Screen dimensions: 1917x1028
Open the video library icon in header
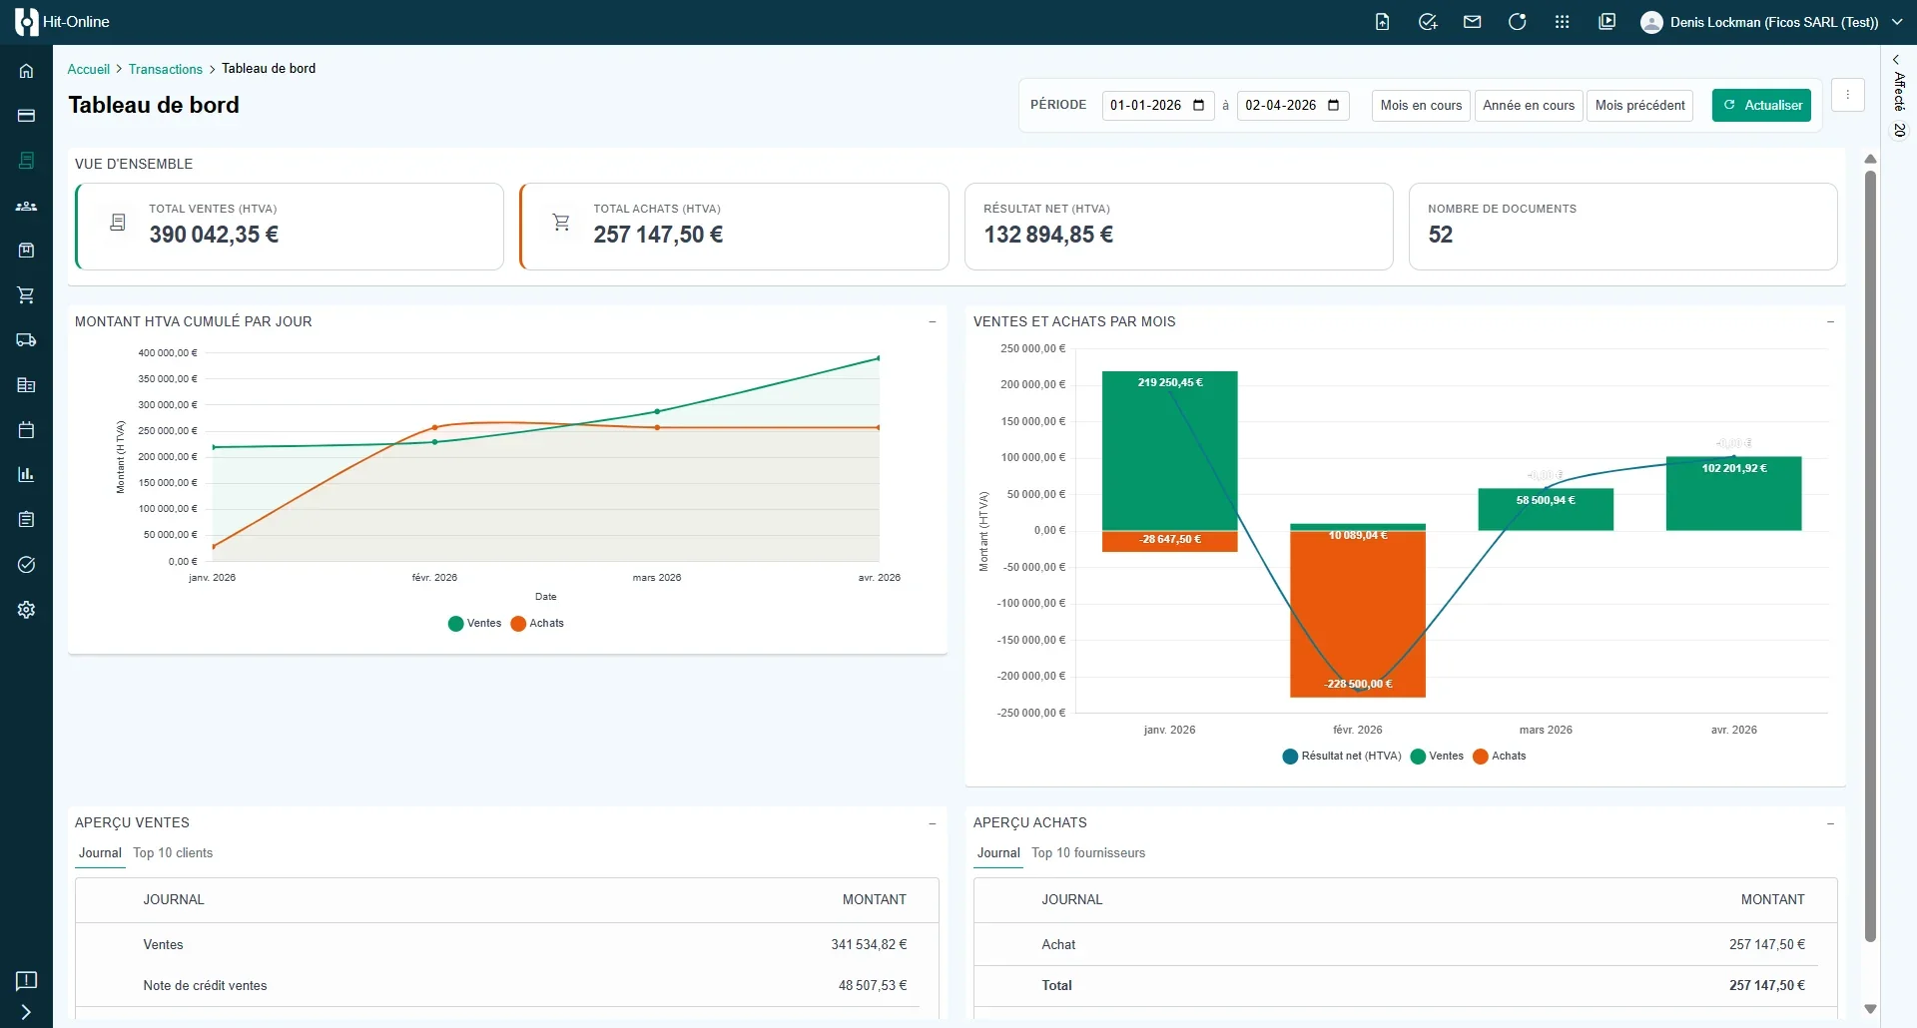pyautogui.click(x=1607, y=22)
